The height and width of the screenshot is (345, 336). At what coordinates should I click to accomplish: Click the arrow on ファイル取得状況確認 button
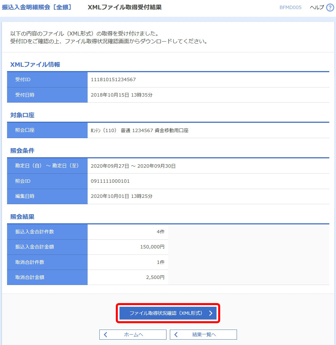tap(211, 313)
